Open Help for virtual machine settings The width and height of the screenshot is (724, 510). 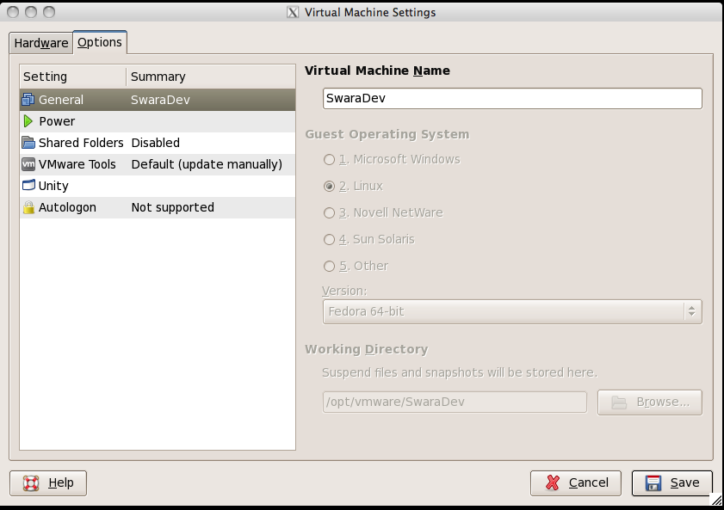coord(48,483)
